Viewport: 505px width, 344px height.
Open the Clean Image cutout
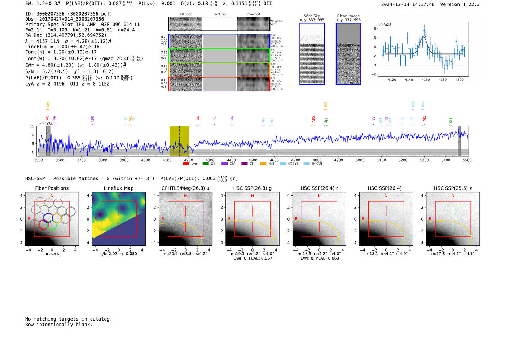[348, 54]
